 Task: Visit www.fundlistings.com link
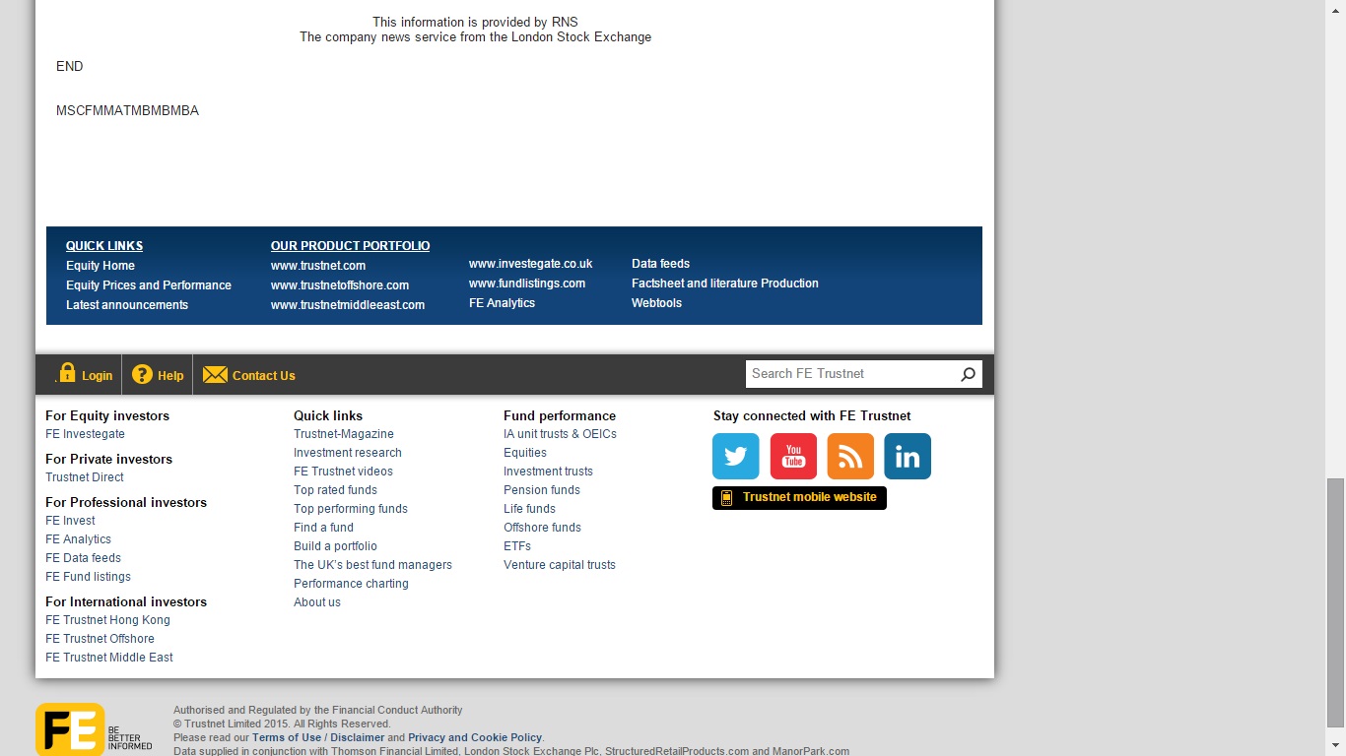click(527, 283)
